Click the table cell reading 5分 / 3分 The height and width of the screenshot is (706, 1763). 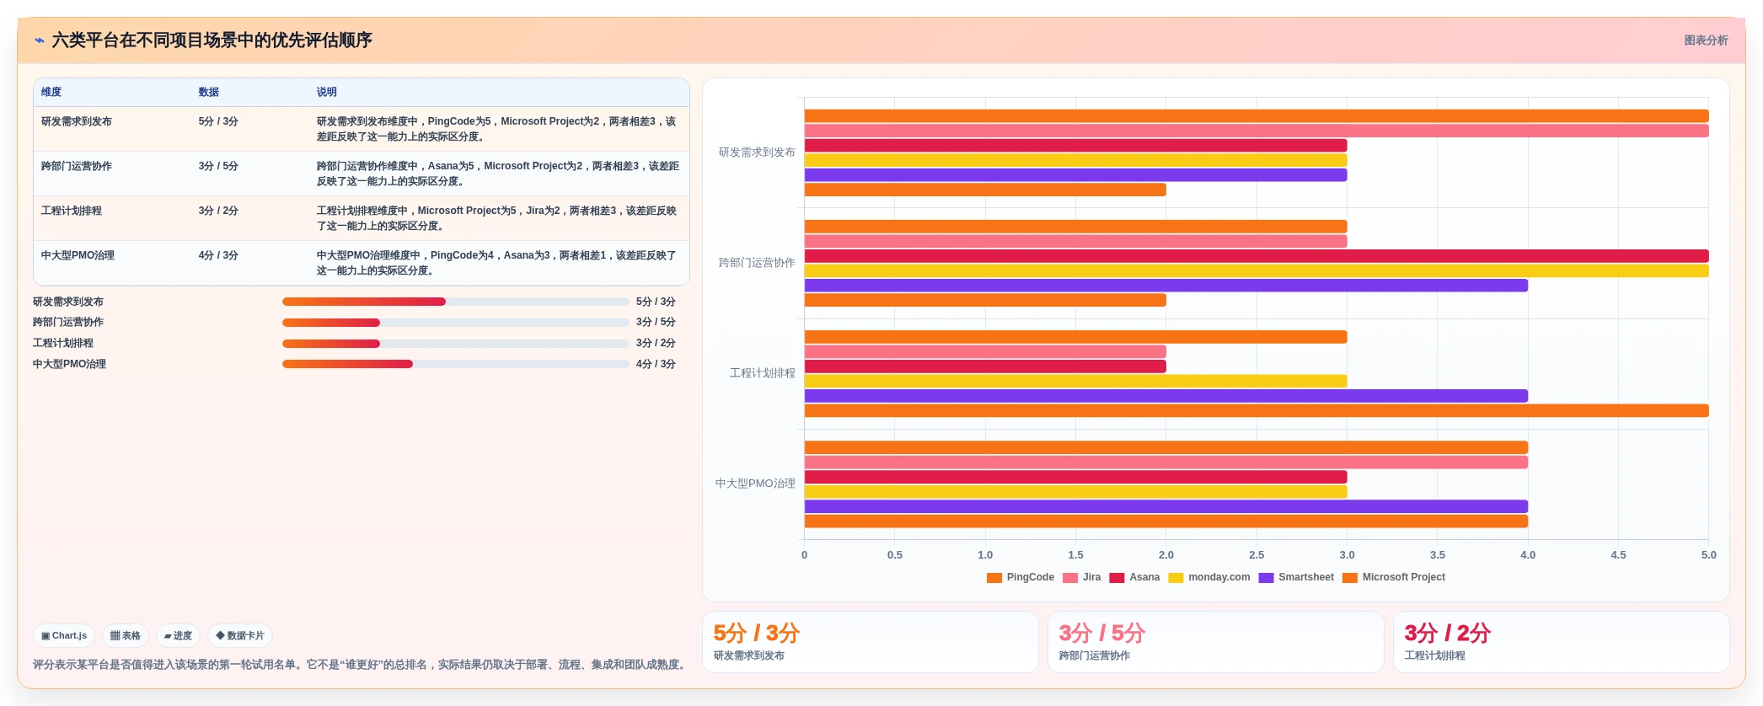218,122
